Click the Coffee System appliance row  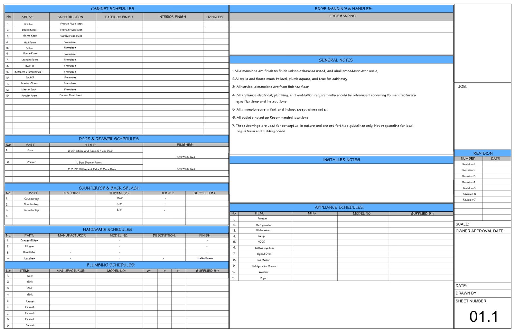coord(264,248)
